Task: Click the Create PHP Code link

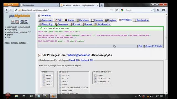Action: (x=153, y=46)
